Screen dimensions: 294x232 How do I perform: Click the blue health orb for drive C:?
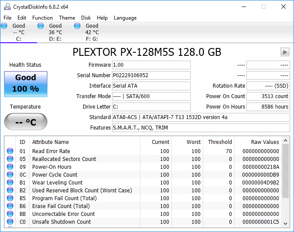4,26
